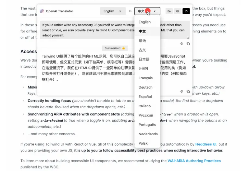Copy the source English text
Image resolution: width=249 pixels, height=171 pixels.
pos(188,44)
